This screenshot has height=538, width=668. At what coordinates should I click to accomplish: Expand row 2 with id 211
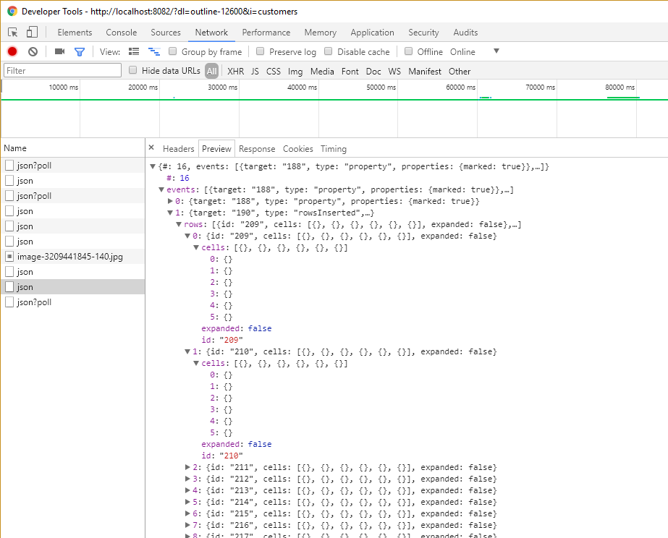[x=187, y=467]
